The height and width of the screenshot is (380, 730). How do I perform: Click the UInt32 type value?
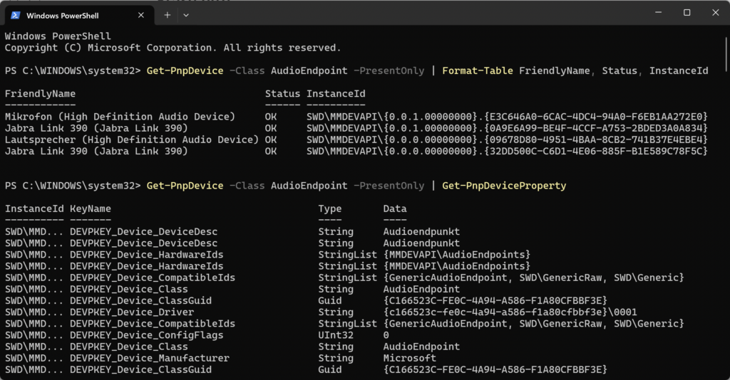coord(336,335)
